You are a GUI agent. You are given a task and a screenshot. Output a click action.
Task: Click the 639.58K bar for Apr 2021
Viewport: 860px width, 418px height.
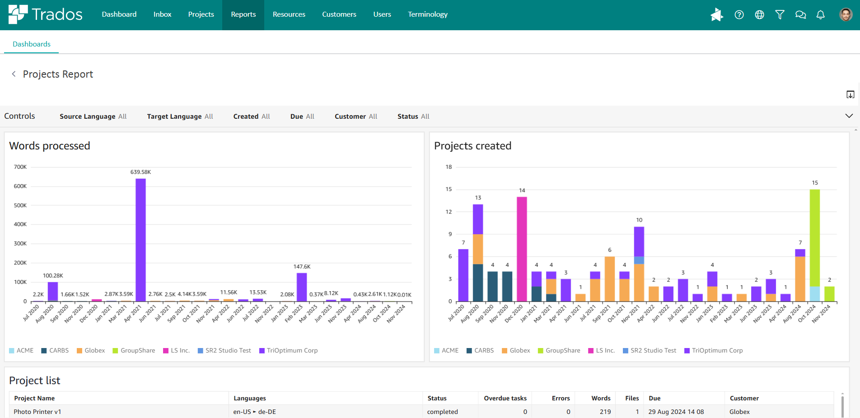click(x=140, y=240)
